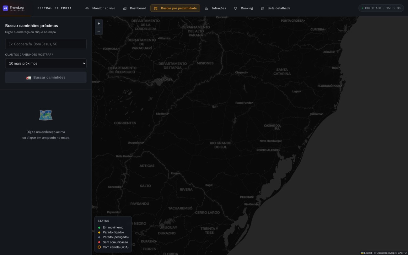Click the CONECTADO status indicator
This screenshot has width=408, height=255.
click(x=372, y=8)
